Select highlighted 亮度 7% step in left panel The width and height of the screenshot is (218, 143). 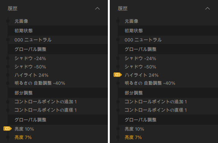coord(23,137)
